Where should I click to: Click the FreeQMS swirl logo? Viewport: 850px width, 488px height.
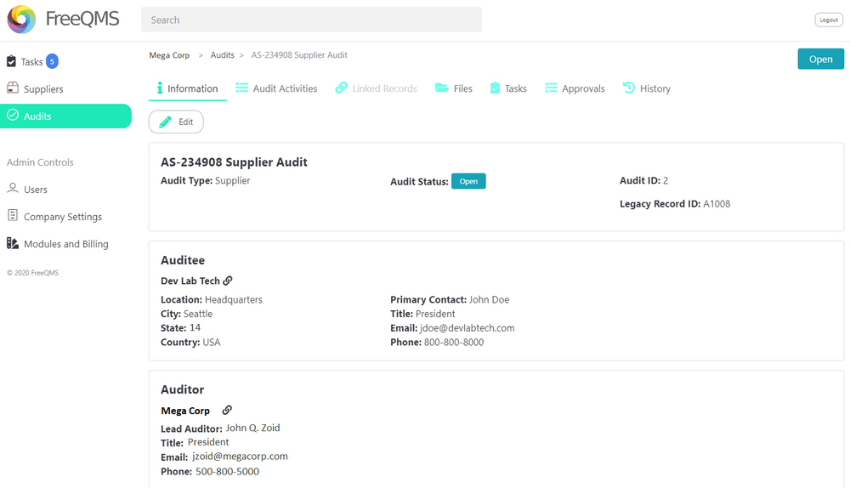(x=22, y=19)
